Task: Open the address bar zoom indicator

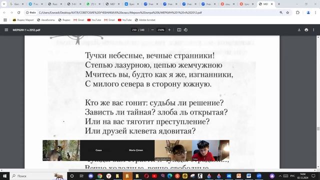Action: point(281,12)
